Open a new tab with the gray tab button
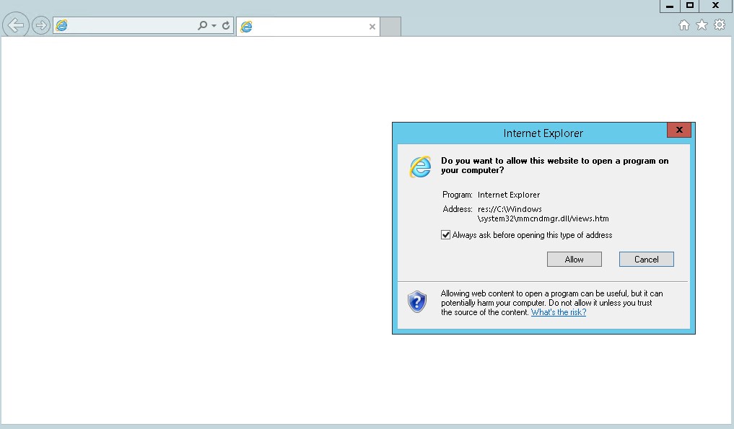This screenshot has width=734, height=429. click(390, 27)
